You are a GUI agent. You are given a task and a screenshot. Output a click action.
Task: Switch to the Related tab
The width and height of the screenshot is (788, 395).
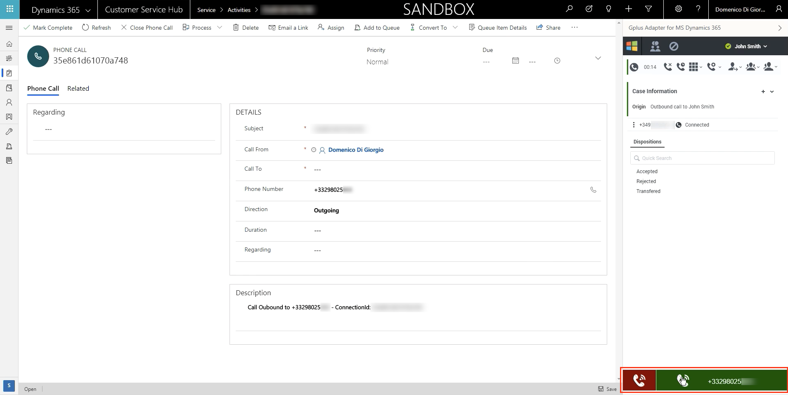(x=78, y=88)
